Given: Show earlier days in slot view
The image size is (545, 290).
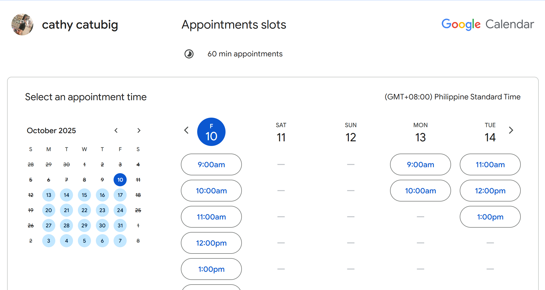Looking at the screenshot, I should coord(186,130).
